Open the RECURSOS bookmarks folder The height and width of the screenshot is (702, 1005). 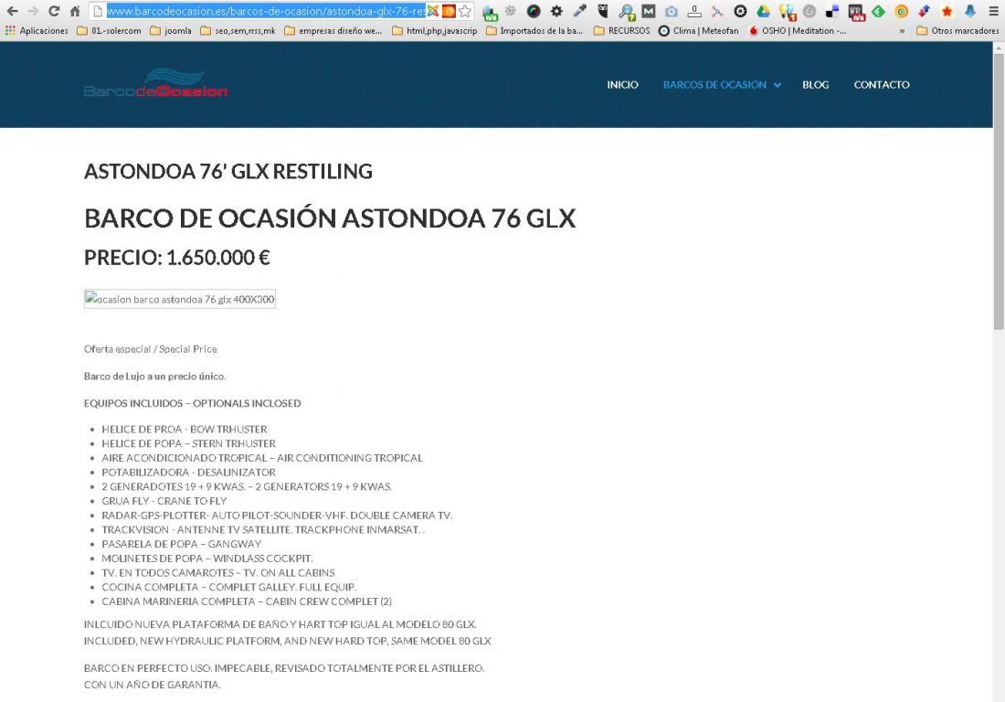(621, 30)
